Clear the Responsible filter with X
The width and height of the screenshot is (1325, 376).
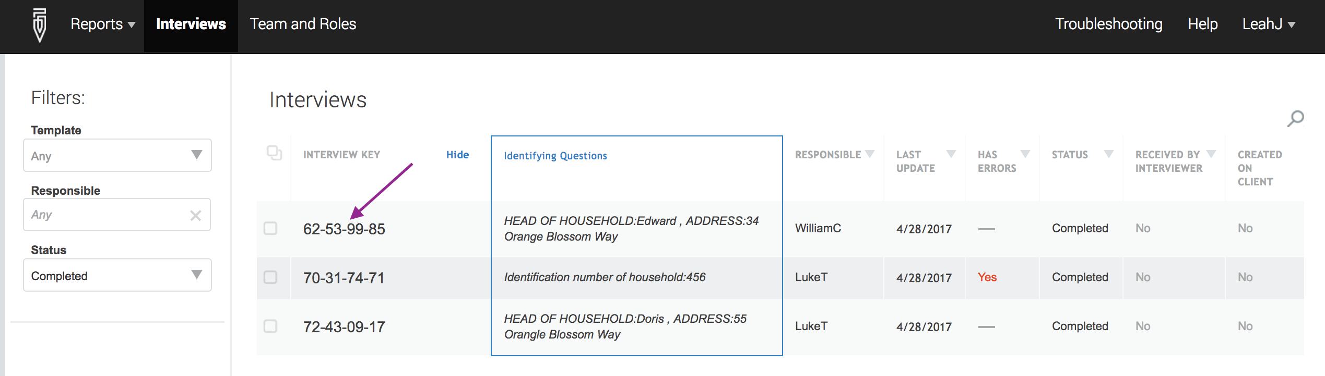coord(196,215)
